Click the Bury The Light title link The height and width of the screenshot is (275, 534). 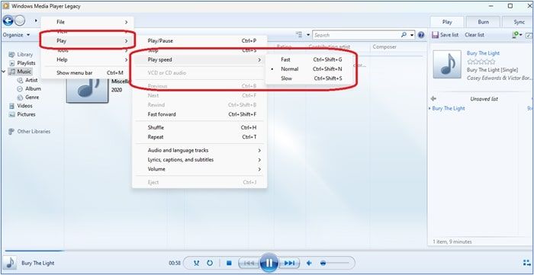(x=483, y=53)
